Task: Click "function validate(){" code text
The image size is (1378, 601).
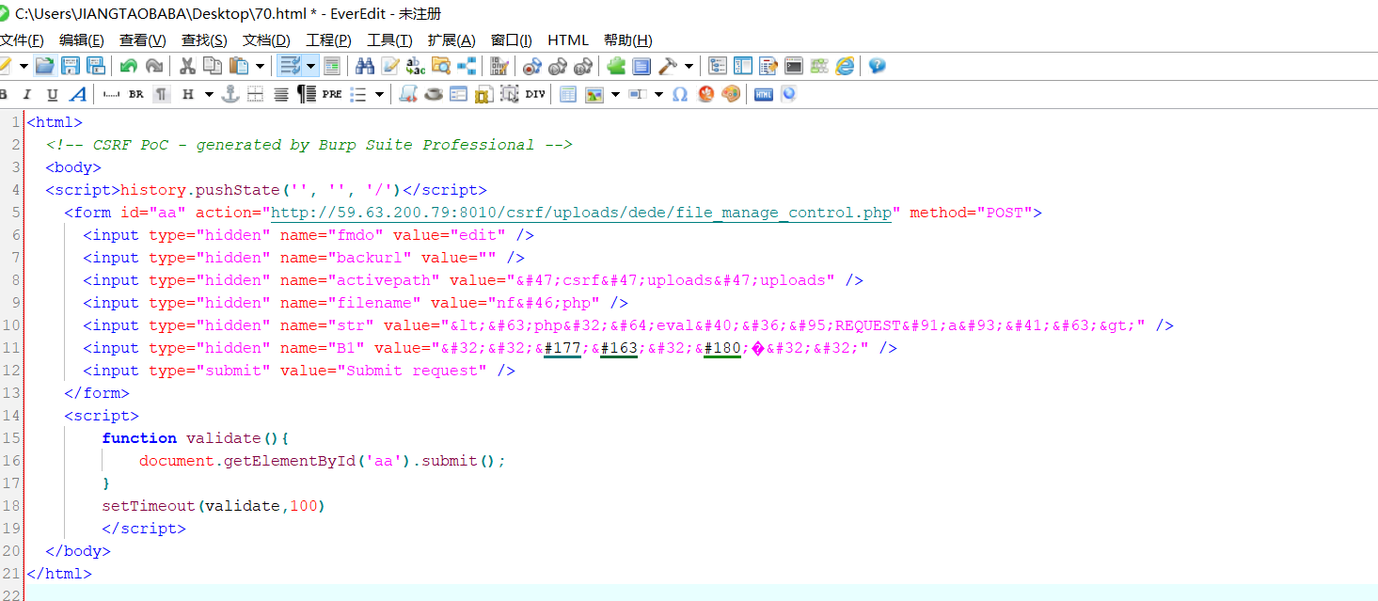Action: [x=196, y=438]
